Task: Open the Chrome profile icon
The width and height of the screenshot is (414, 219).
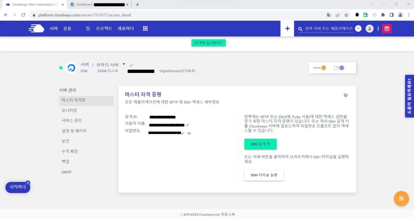Action: (x=400, y=15)
